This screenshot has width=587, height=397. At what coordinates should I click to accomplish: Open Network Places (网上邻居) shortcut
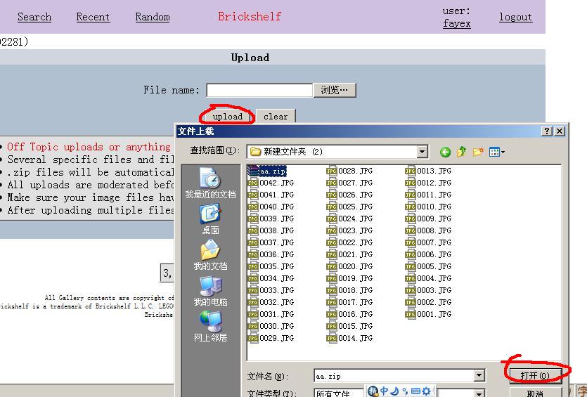click(x=210, y=327)
